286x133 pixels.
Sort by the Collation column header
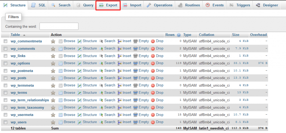206,35
